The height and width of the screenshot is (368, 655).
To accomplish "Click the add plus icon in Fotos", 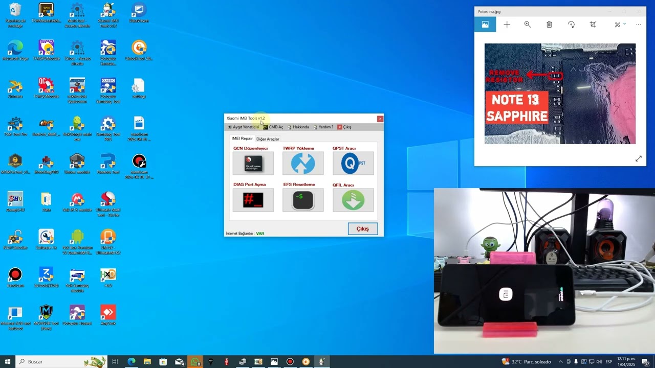I will (507, 24).
